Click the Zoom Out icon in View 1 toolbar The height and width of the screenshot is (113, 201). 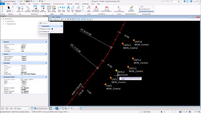(x=70, y=20)
